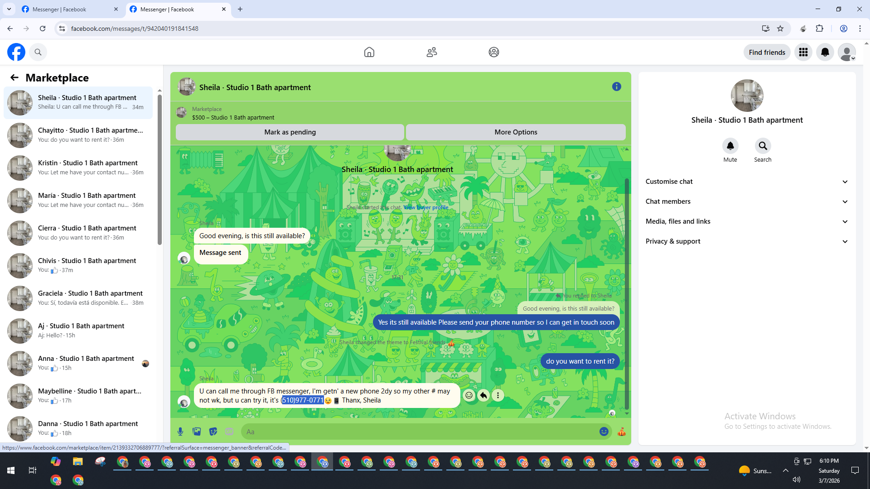Screen dimensions: 870x489
Task: Choose a sticker in the composer
Action: pyautogui.click(x=213, y=431)
